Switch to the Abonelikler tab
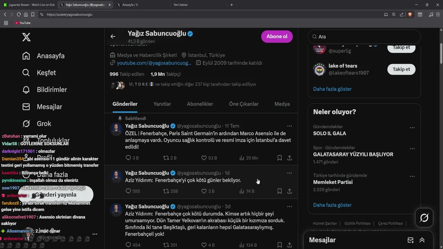The image size is (443, 249). (200, 104)
